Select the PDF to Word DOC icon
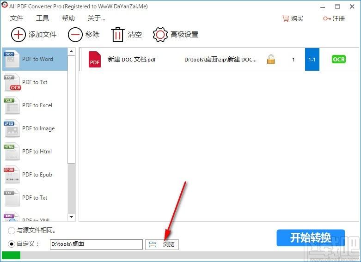 [12, 59]
